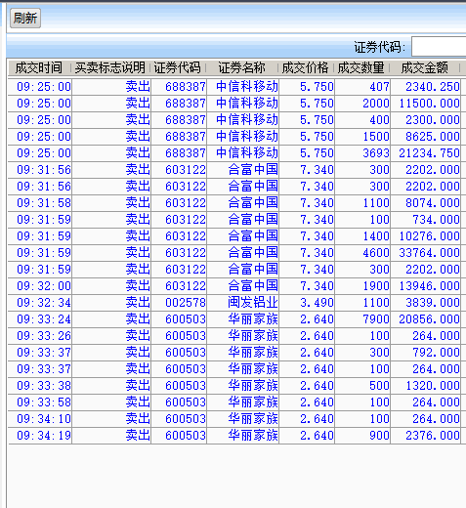The image size is (466, 508).
Task: Sort by 成交时间 column header
Action: 39,67
